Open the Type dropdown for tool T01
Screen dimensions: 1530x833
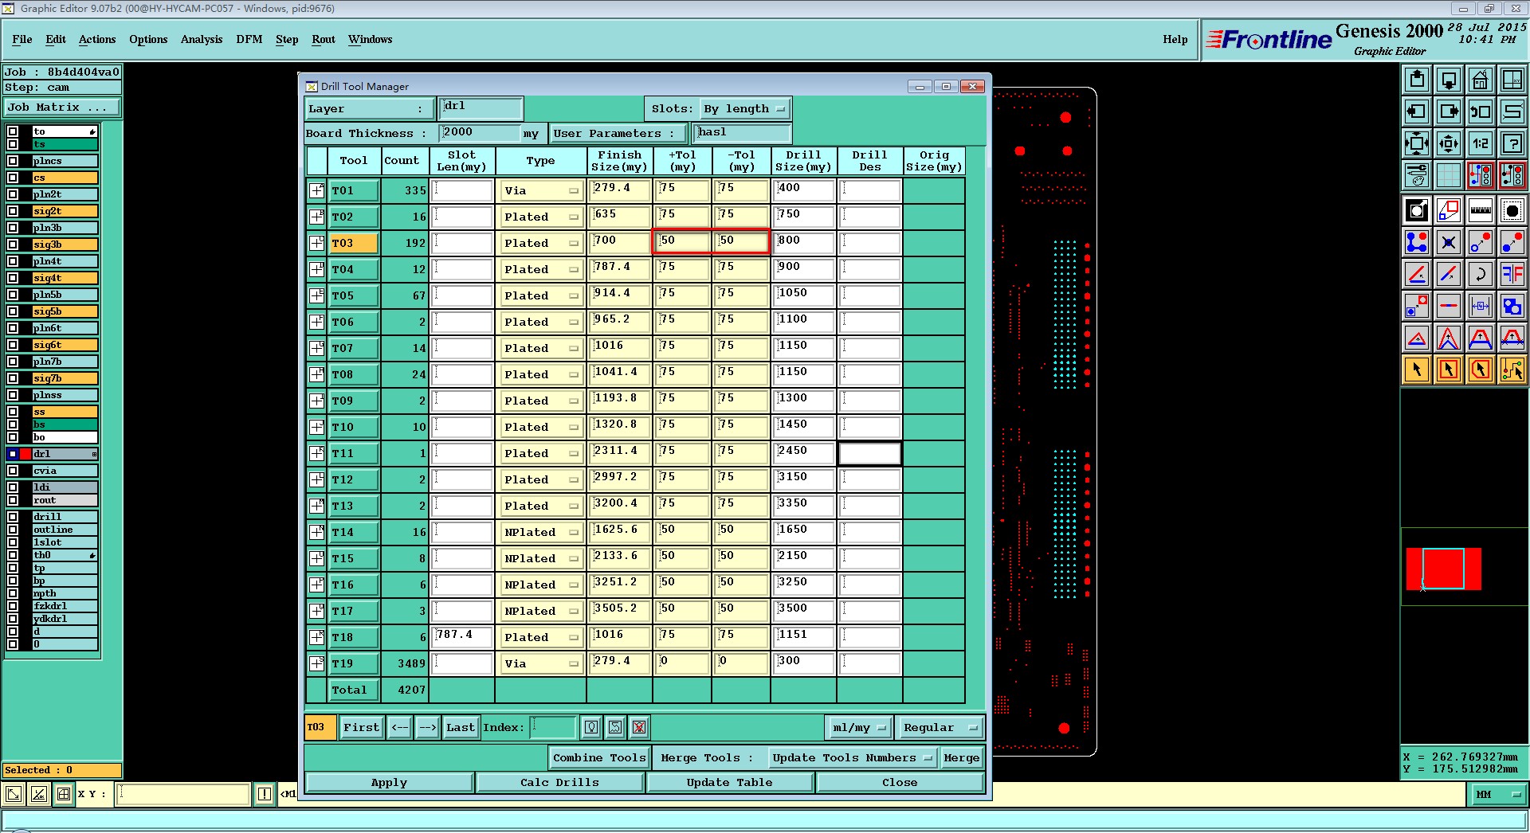point(541,191)
